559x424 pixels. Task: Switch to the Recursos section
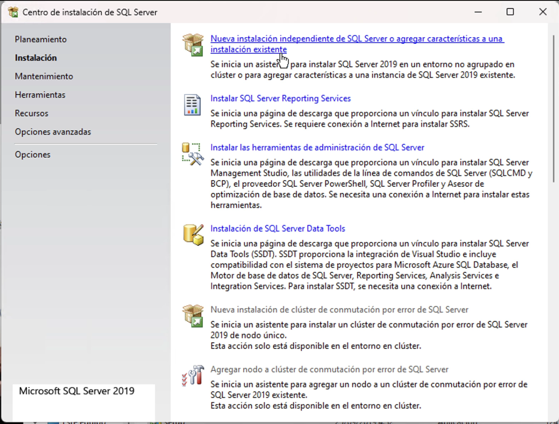[x=31, y=113]
